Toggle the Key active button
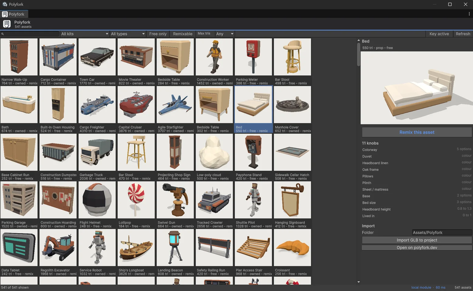This screenshot has height=291, width=473. [x=439, y=34]
